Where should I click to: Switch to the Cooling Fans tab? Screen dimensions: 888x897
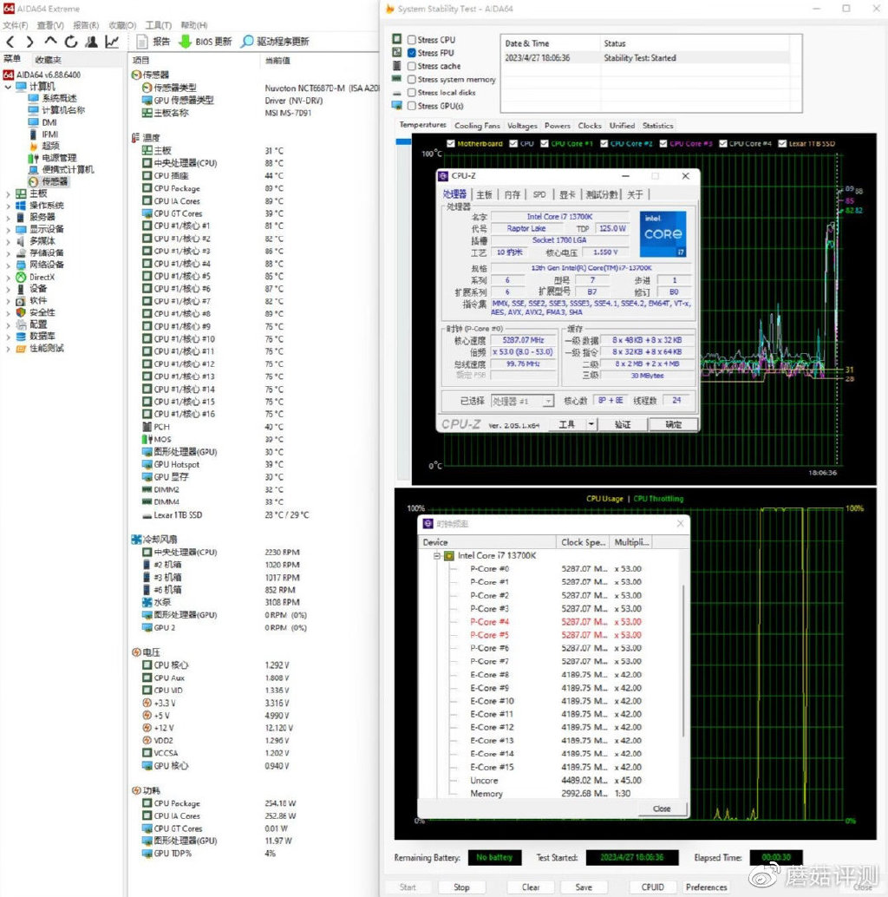(477, 126)
